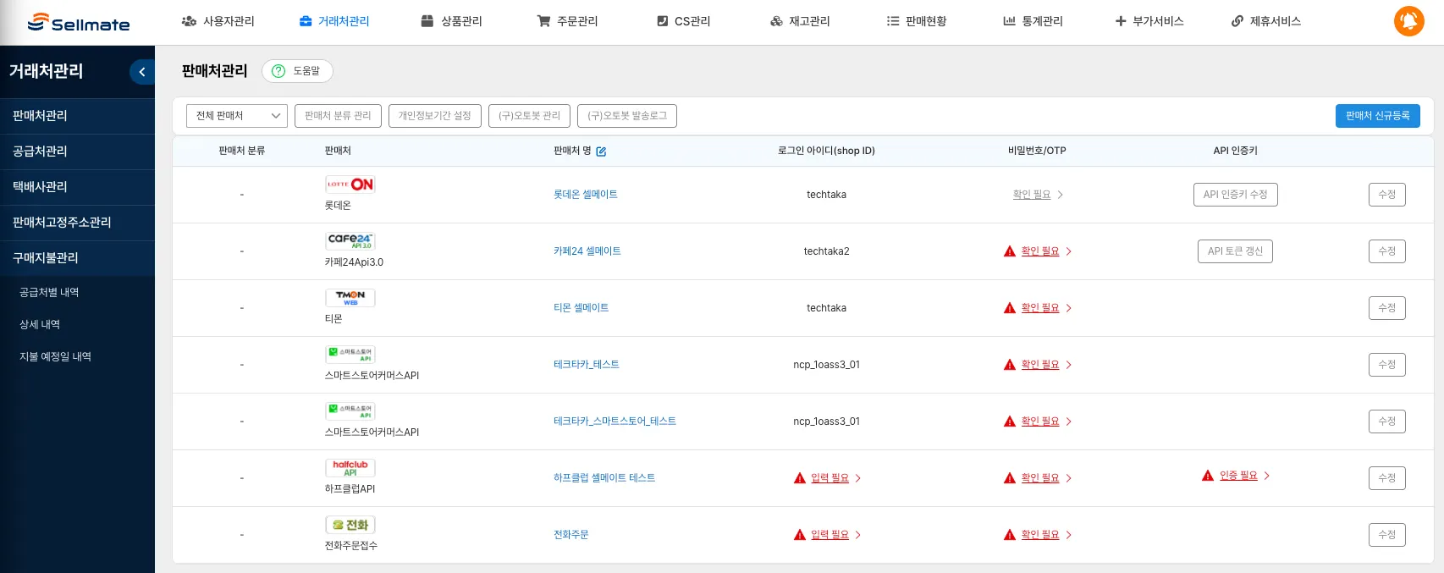This screenshot has width=1444, height=573.
Task: Click 수정 button in 롯데온 row
Action: coord(1386,195)
